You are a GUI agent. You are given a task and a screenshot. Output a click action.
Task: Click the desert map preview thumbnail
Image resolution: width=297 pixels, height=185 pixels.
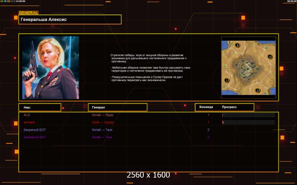click(248, 68)
